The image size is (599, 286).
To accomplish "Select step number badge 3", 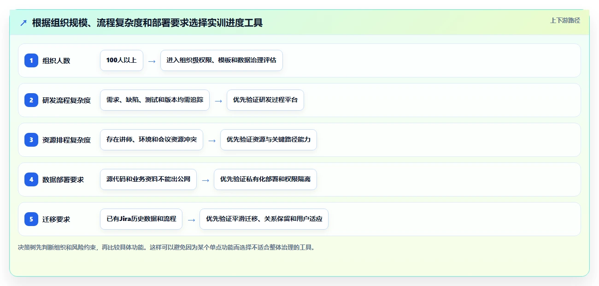I will [x=31, y=140].
